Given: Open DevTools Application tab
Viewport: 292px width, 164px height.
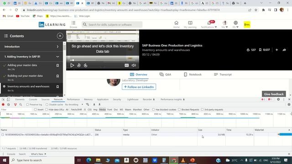Looking at the screenshot, I should coord(103,99).
